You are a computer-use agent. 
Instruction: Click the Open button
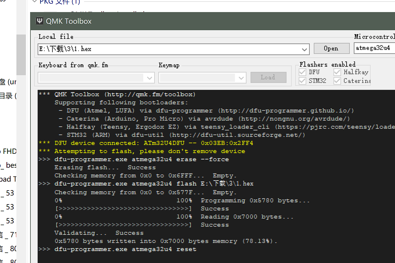coord(332,48)
